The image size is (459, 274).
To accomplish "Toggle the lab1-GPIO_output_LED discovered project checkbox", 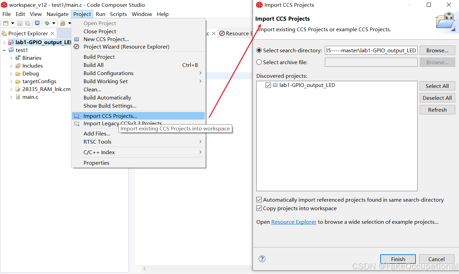I will pos(268,85).
